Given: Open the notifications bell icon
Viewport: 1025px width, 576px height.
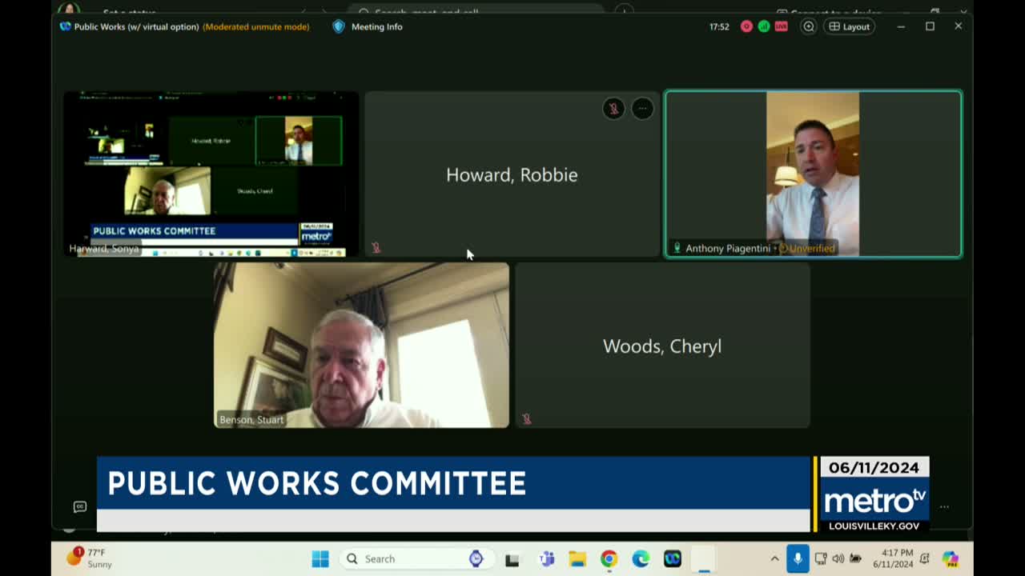Looking at the screenshot, I should 925,558.
